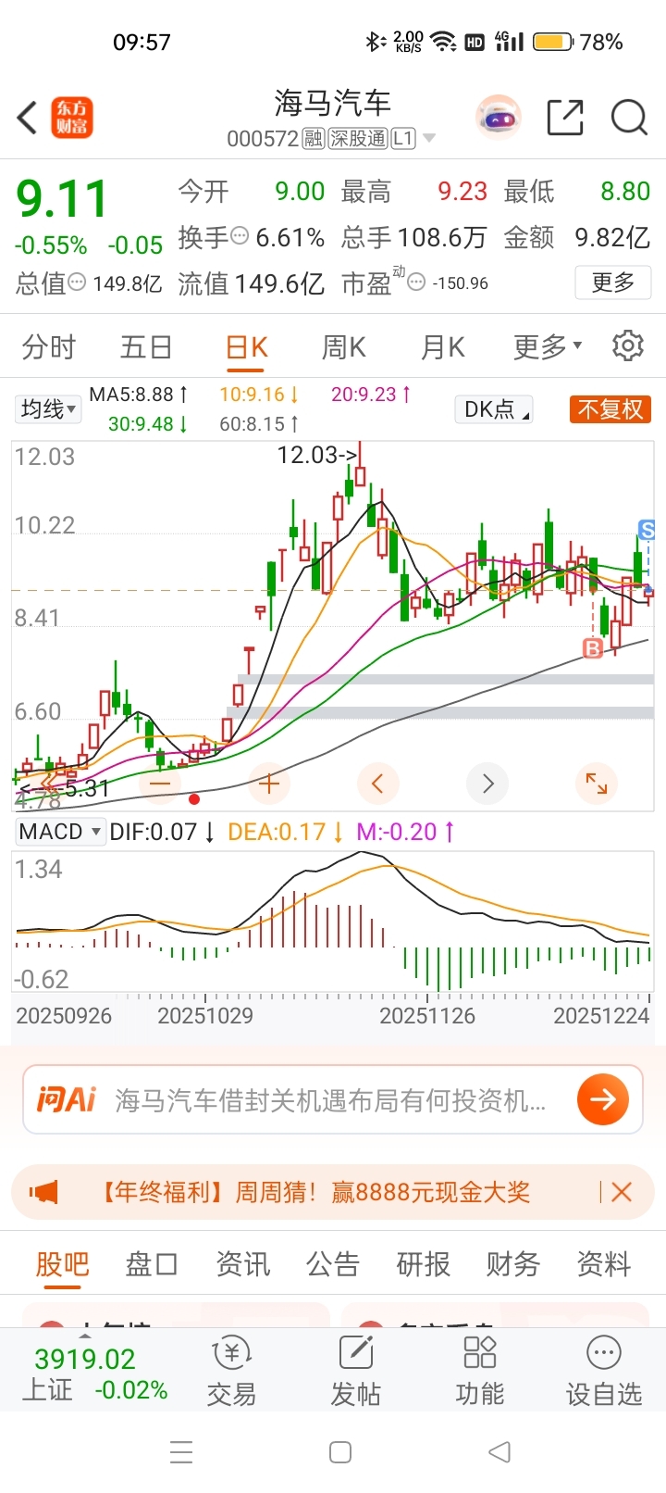Screen dimensions: 666x1493
Task: Switch to 月K chart tab
Action: pyautogui.click(x=442, y=347)
